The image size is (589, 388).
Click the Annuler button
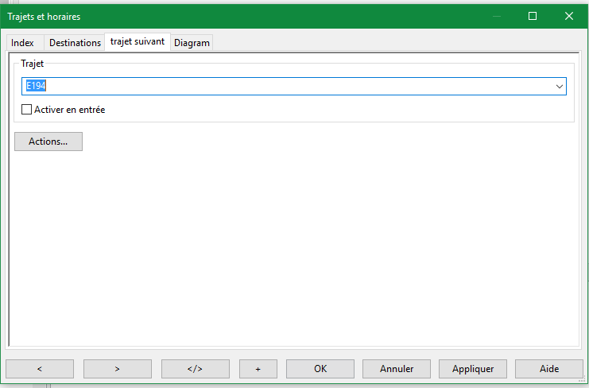pos(397,369)
